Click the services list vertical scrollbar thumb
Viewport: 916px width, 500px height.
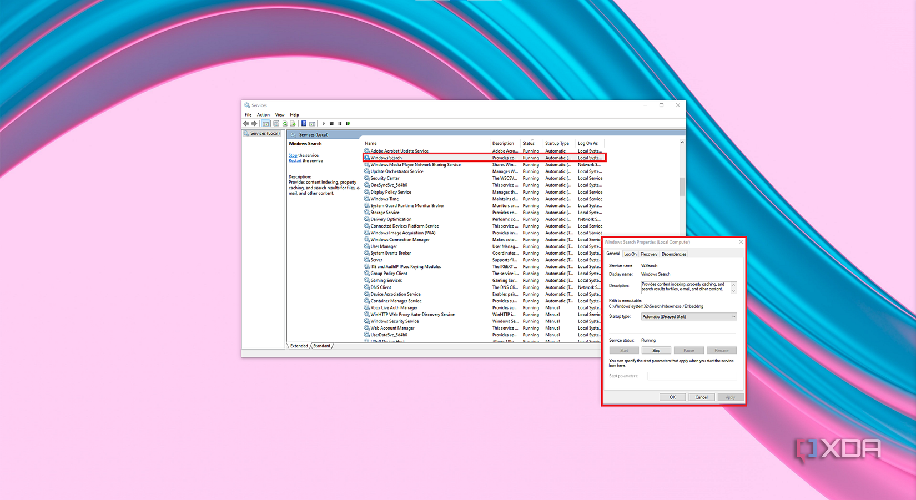point(682,186)
